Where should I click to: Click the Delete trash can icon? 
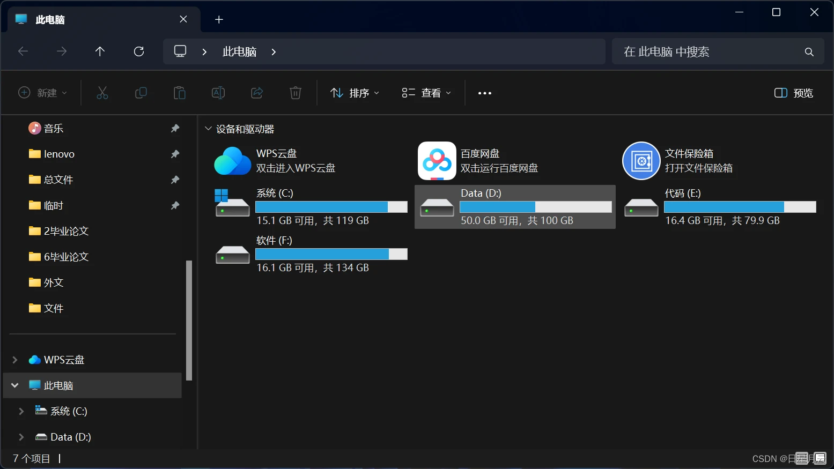click(296, 93)
